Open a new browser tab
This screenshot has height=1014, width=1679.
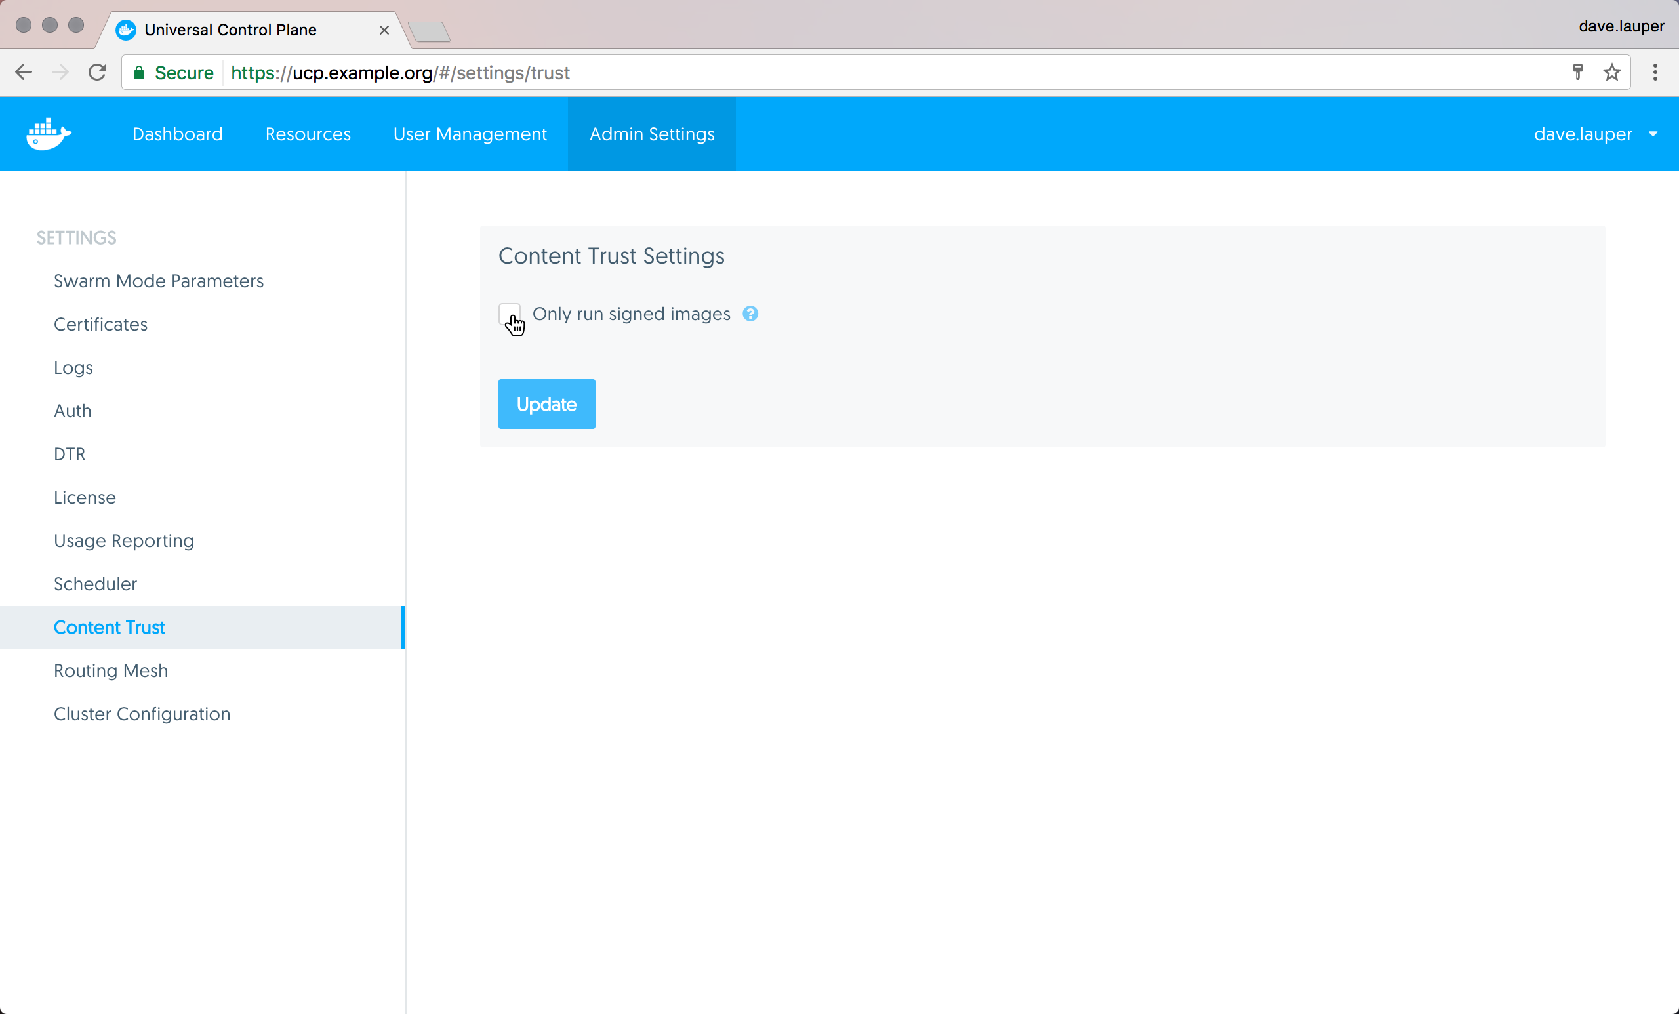tap(429, 31)
